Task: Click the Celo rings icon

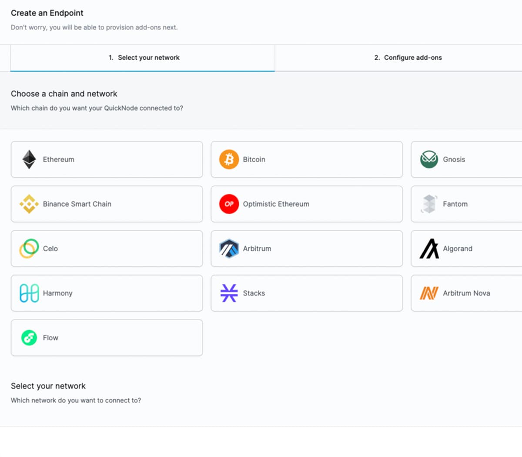Action: [29, 249]
